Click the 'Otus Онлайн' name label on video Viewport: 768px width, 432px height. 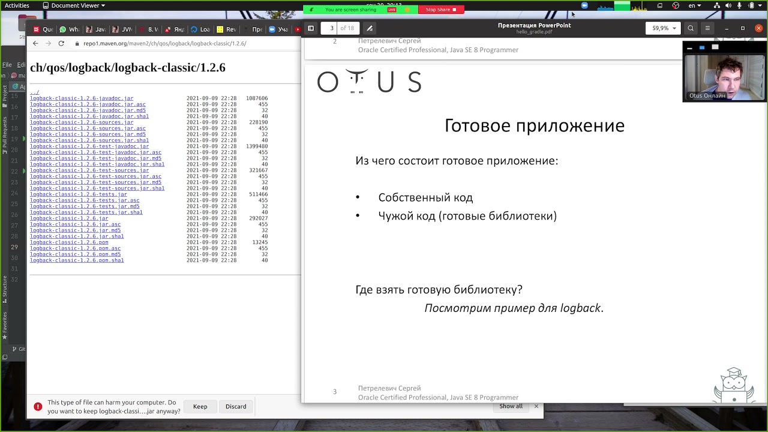pos(707,95)
